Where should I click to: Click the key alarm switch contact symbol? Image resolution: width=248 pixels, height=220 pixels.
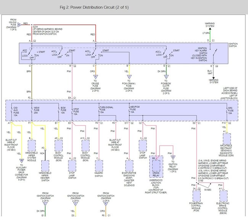click(x=215, y=52)
